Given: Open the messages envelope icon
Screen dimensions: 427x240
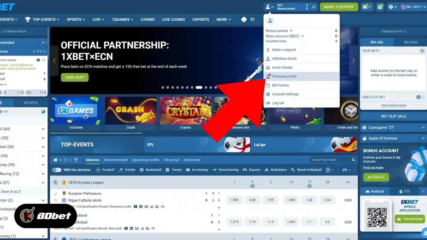Looking at the screenshot, I should pyautogui.click(x=367, y=7).
